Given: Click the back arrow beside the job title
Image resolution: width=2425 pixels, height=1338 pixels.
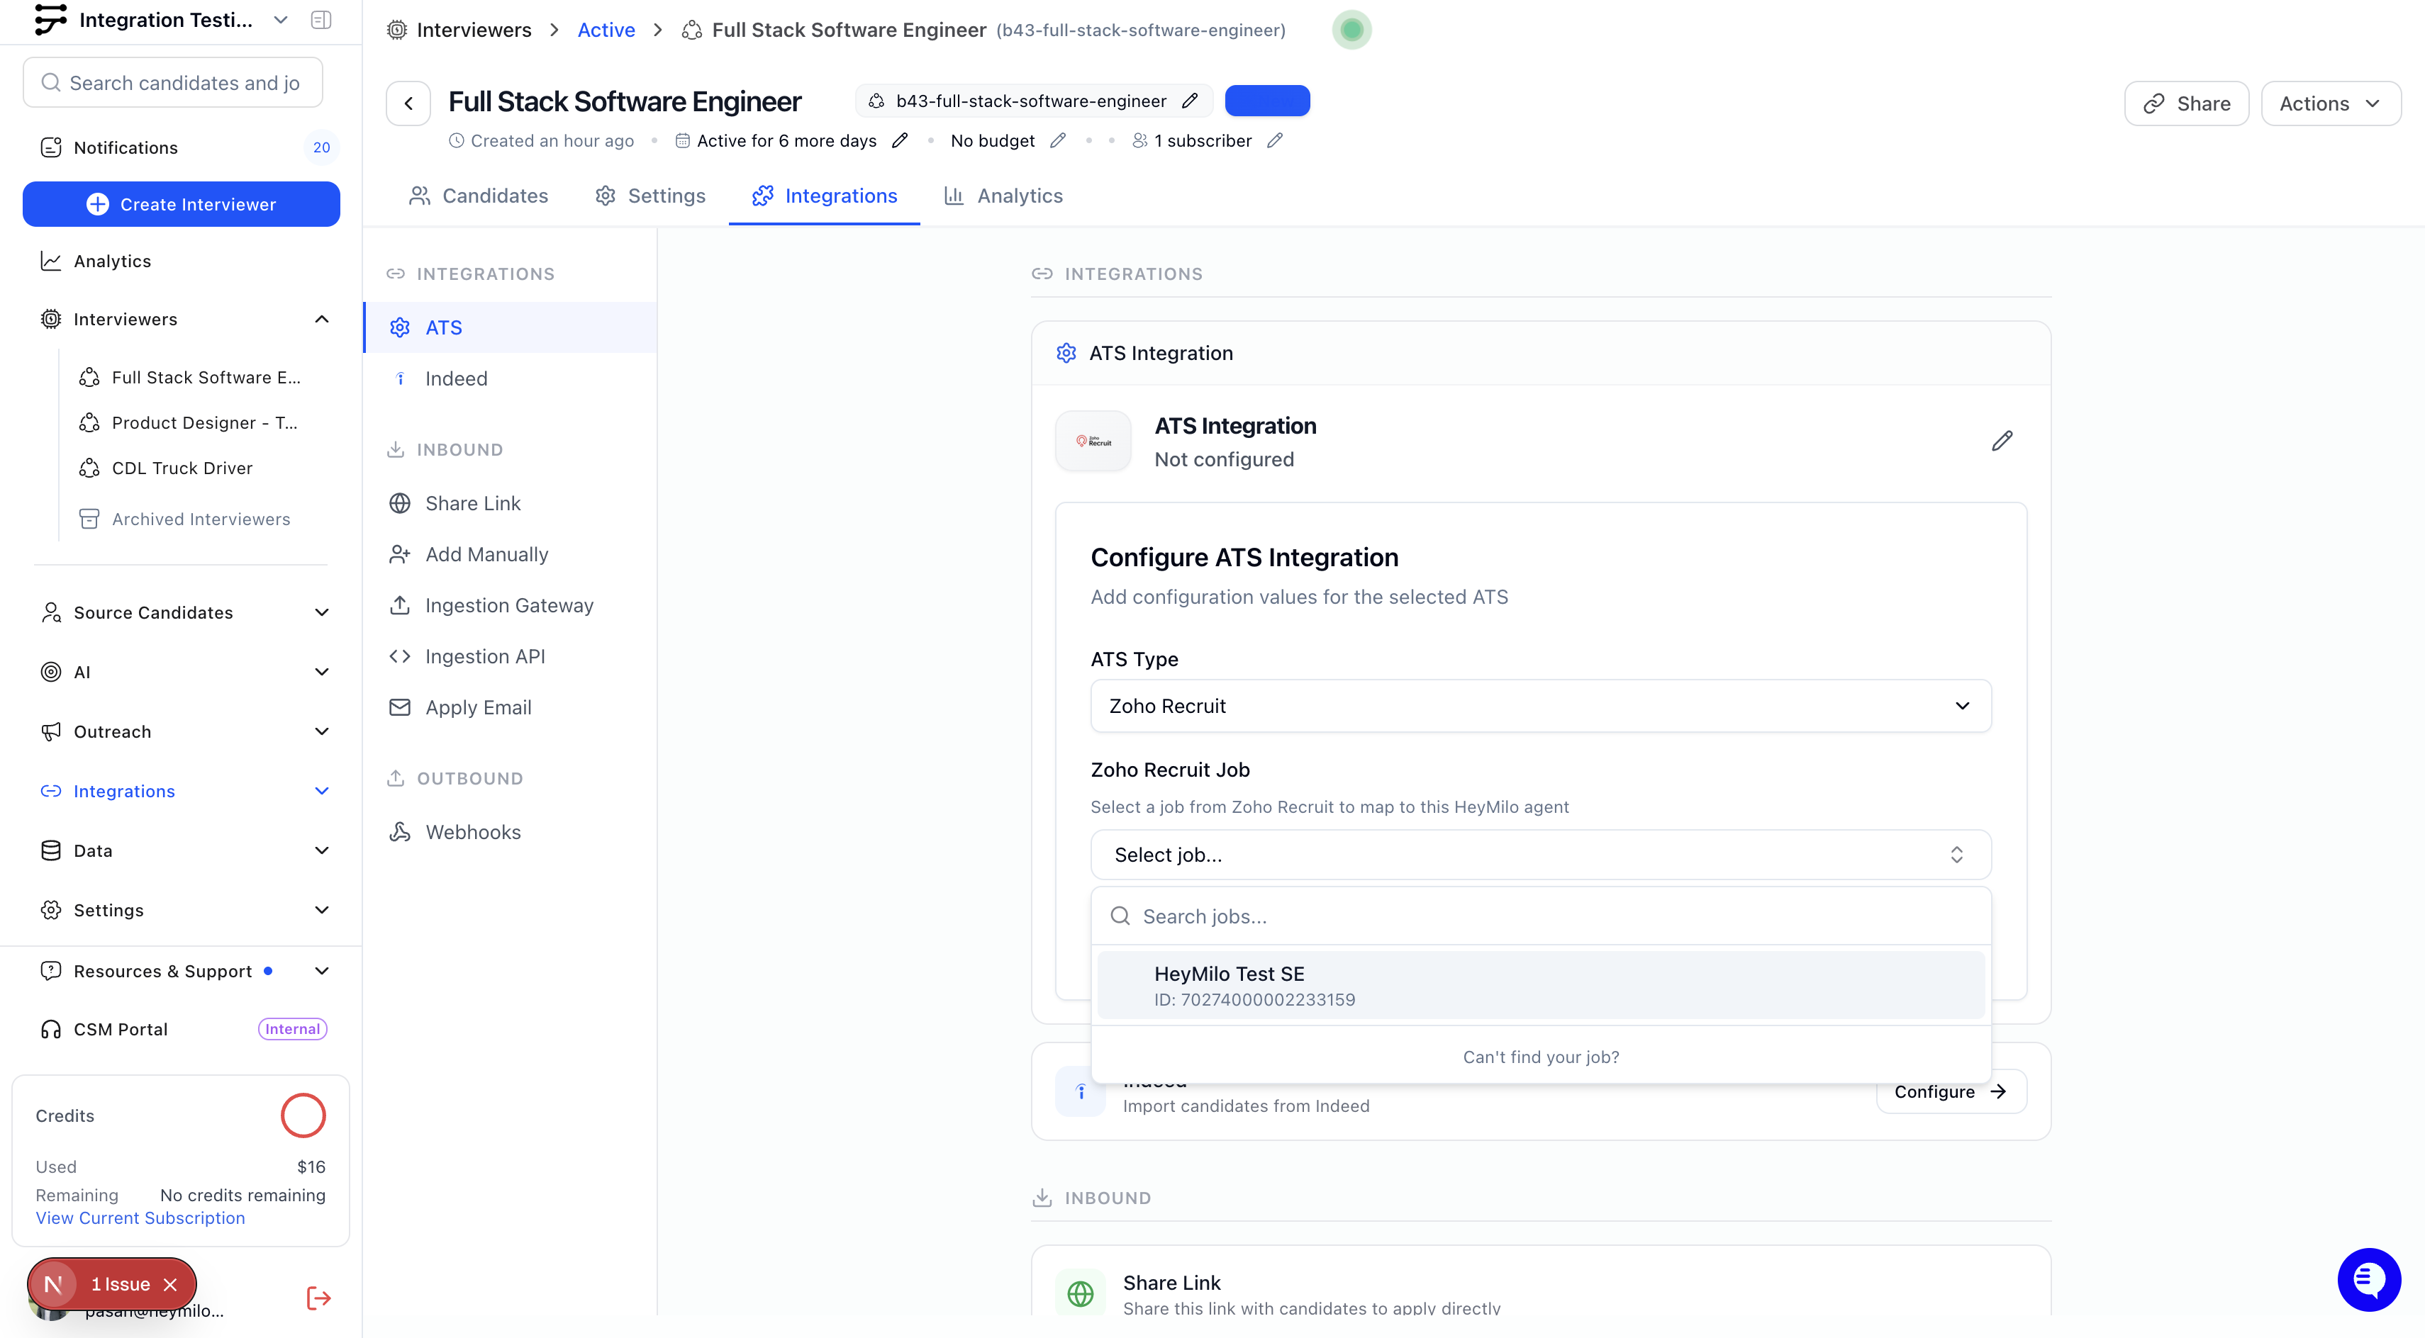Looking at the screenshot, I should pos(408,103).
